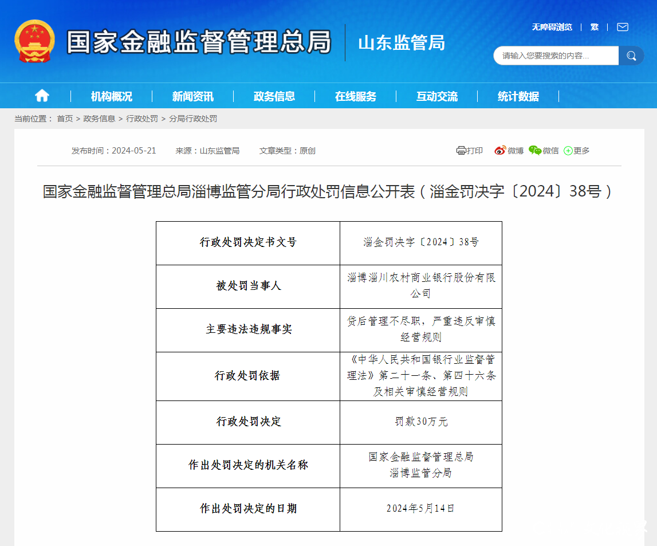657x546 pixels.
Task: Go to 首页 in the breadcrumb
Action: click(65, 119)
